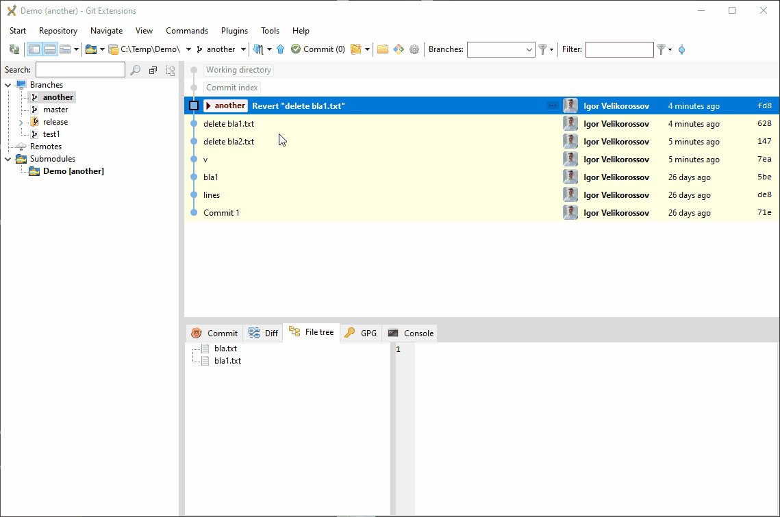Open the commit info position dropdown arrow
The height and width of the screenshot is (517, 780).
coord(76,49)
